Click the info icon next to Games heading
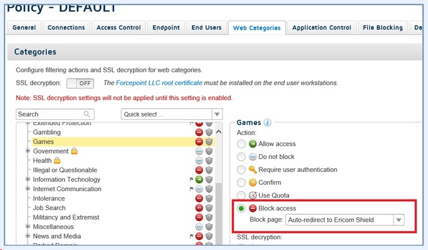428x250 pixels. tap(267, 123)
